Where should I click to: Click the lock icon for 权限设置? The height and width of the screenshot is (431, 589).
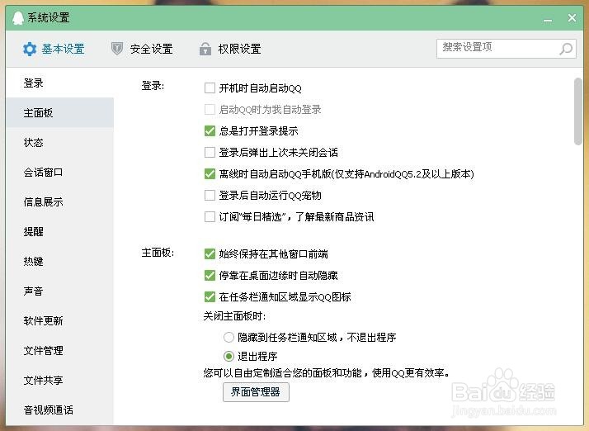[x=205, y=49]
